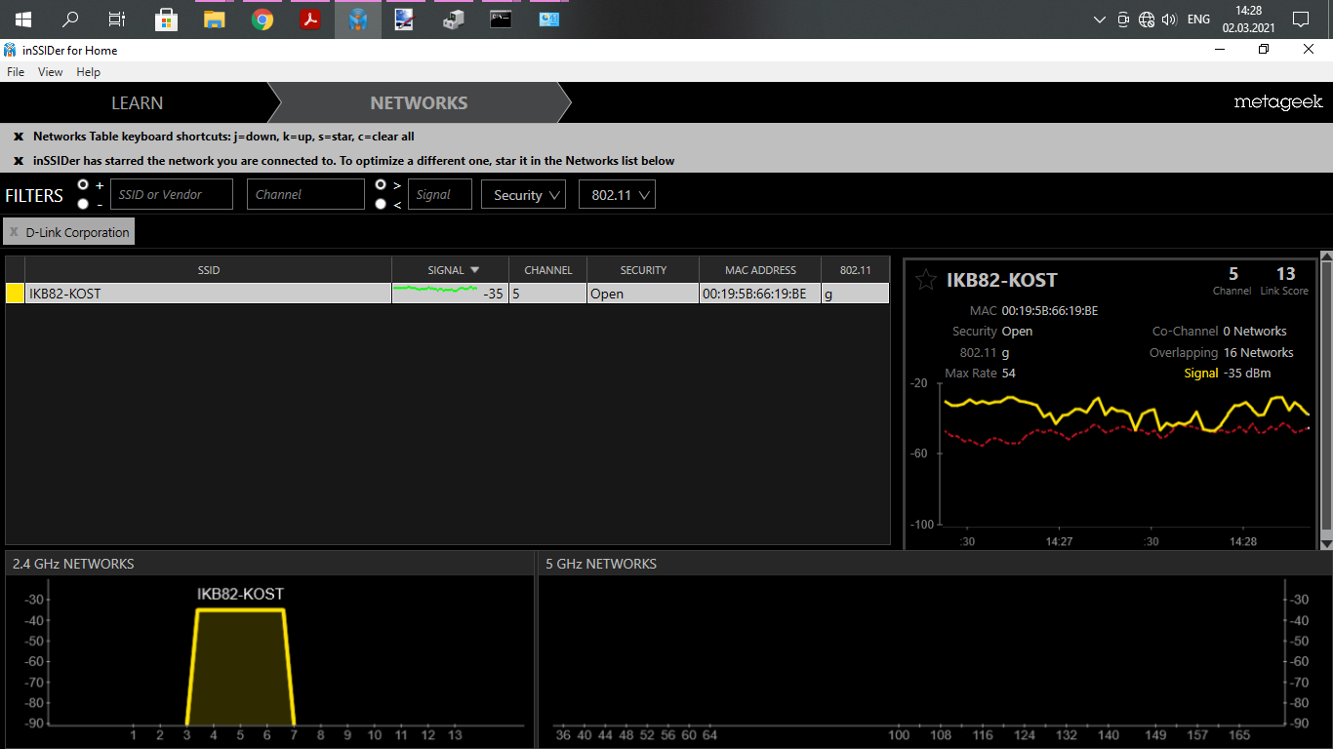Star the IKB82-KOST network in details panel
Screen dimensions: 1333x749
click(x=925, y=281)
